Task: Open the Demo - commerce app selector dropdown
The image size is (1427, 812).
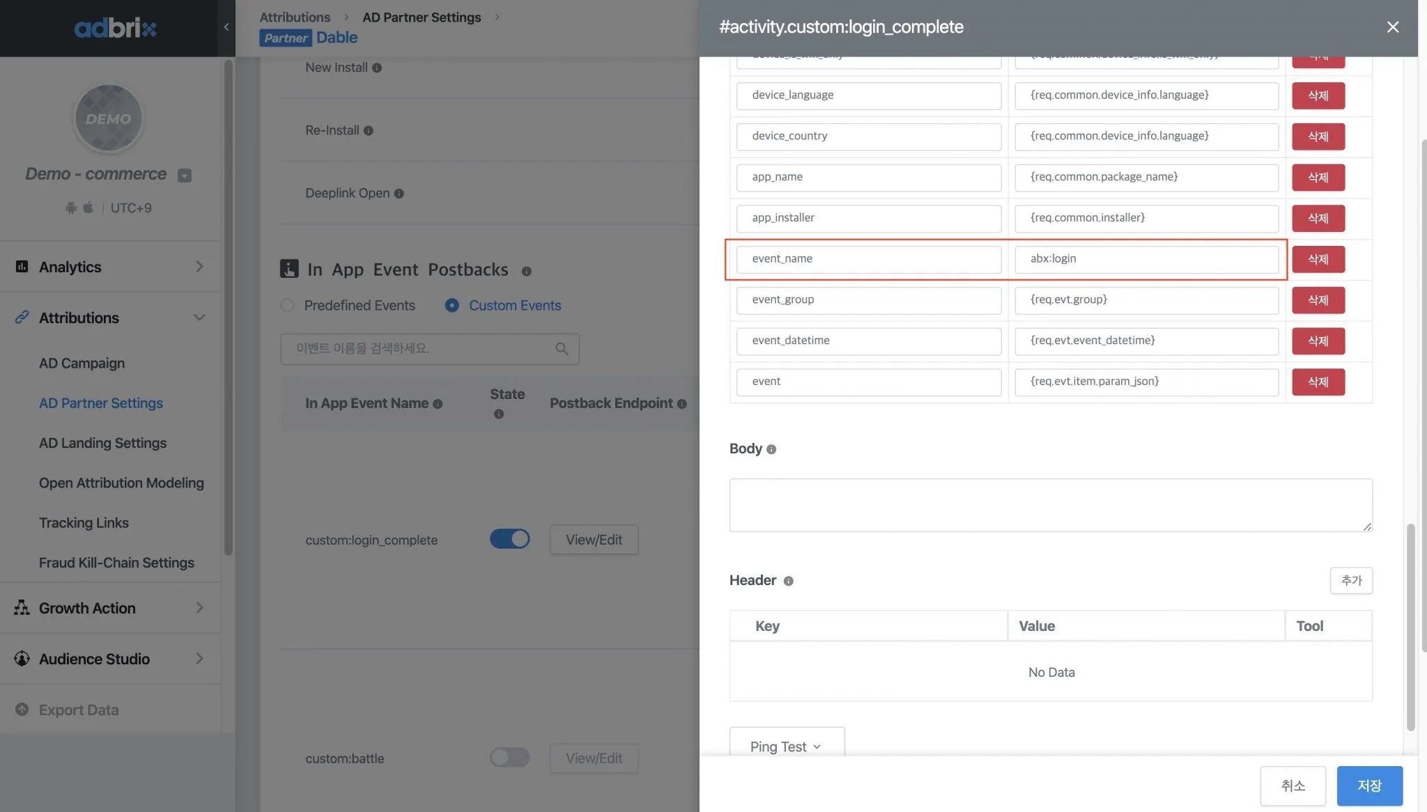Action: tap(184, 175)
